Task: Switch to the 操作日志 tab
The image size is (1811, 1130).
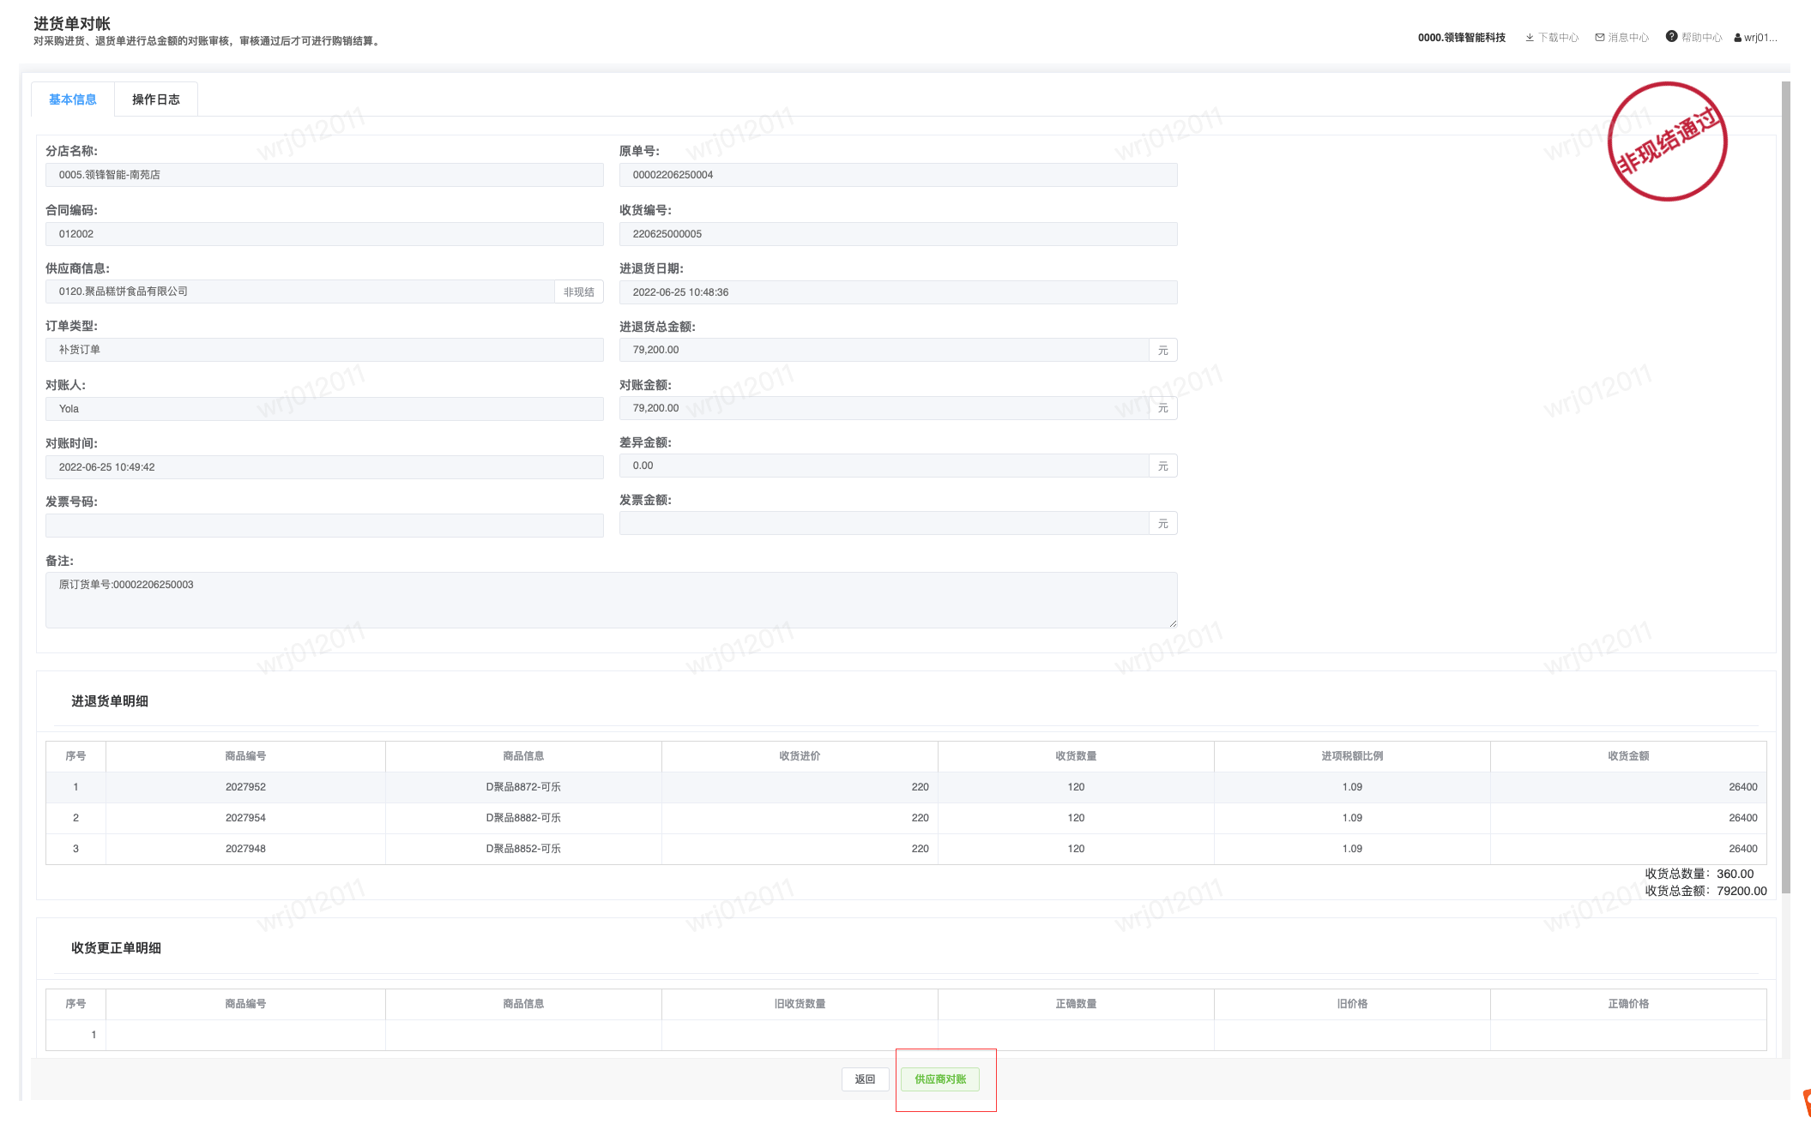Action: click(156, 99)
